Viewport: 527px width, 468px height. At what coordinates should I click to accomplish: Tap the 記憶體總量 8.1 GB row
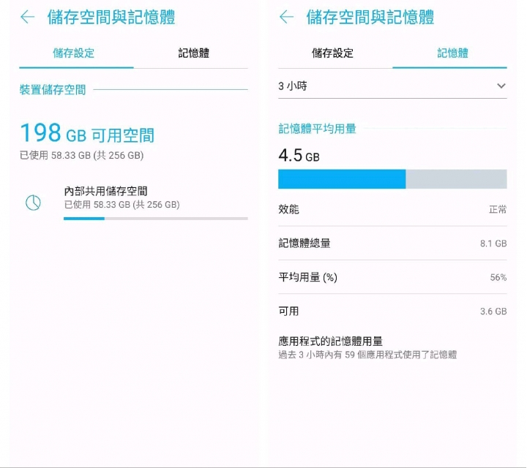pyautogui.click(x=392, y=244)
